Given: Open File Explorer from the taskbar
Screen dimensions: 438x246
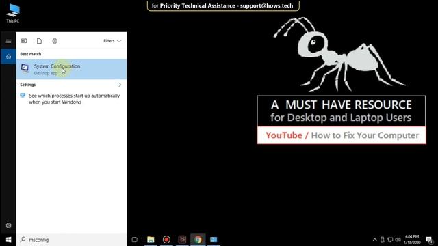Looking at the screenshot, I should [151, 240].
